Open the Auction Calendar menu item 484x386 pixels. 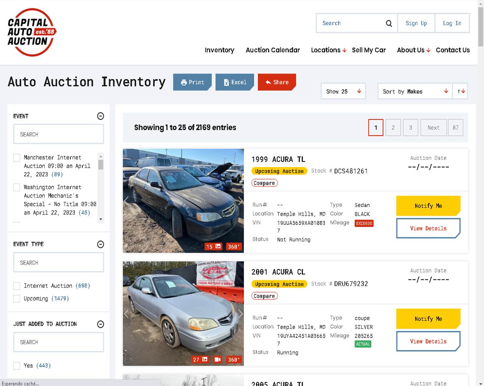point(273,50)
